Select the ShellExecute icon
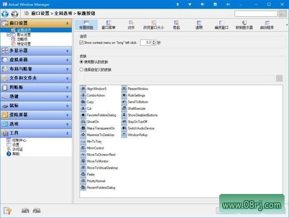This screenshot has height=218, width=289. 124,109
